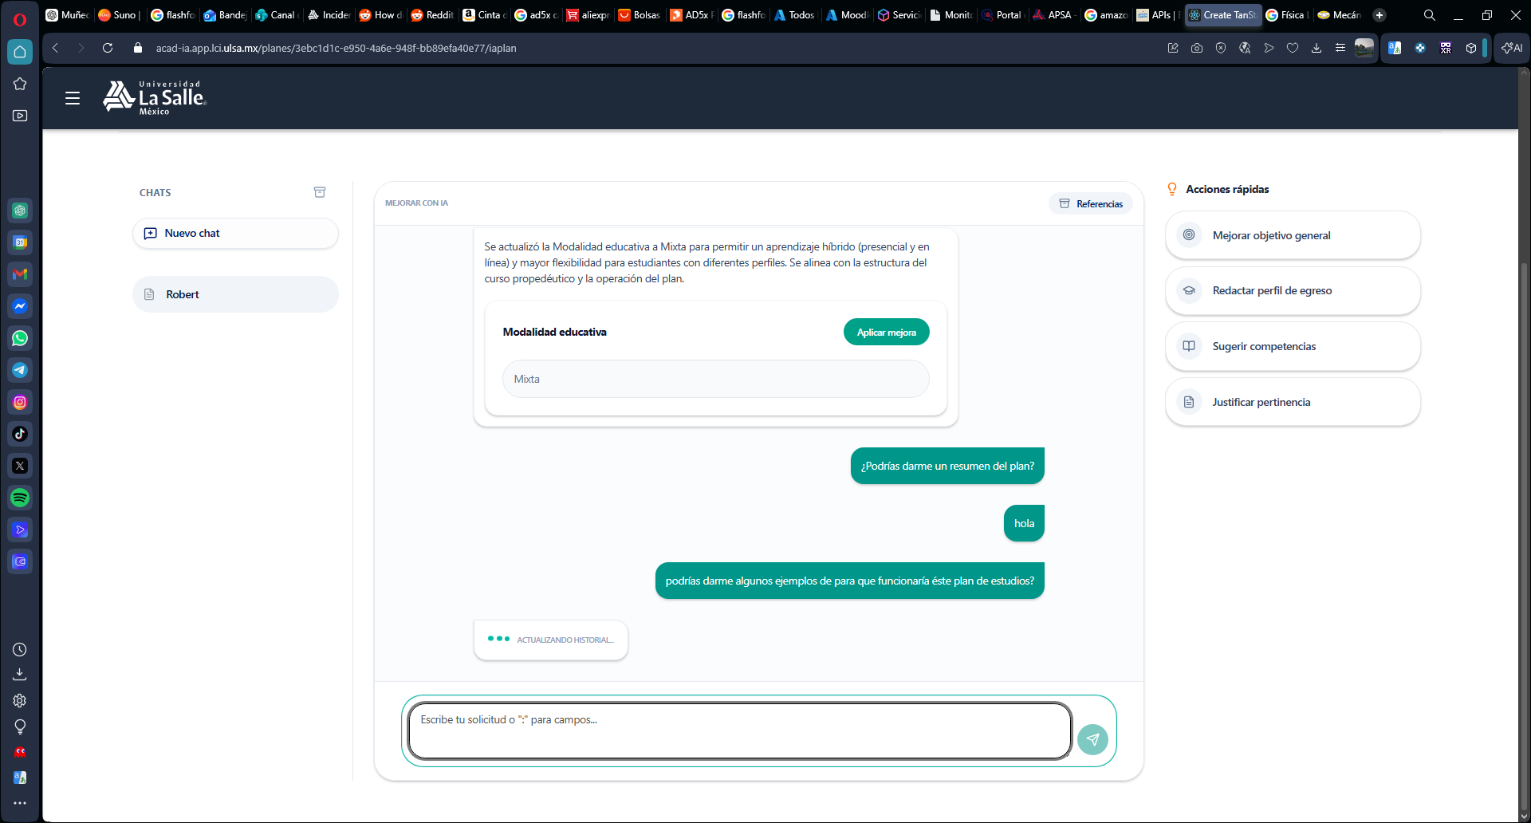Switch to the Create TanStack browser tab
This screenshot has width=1531, height=823.
point(1222,15)
